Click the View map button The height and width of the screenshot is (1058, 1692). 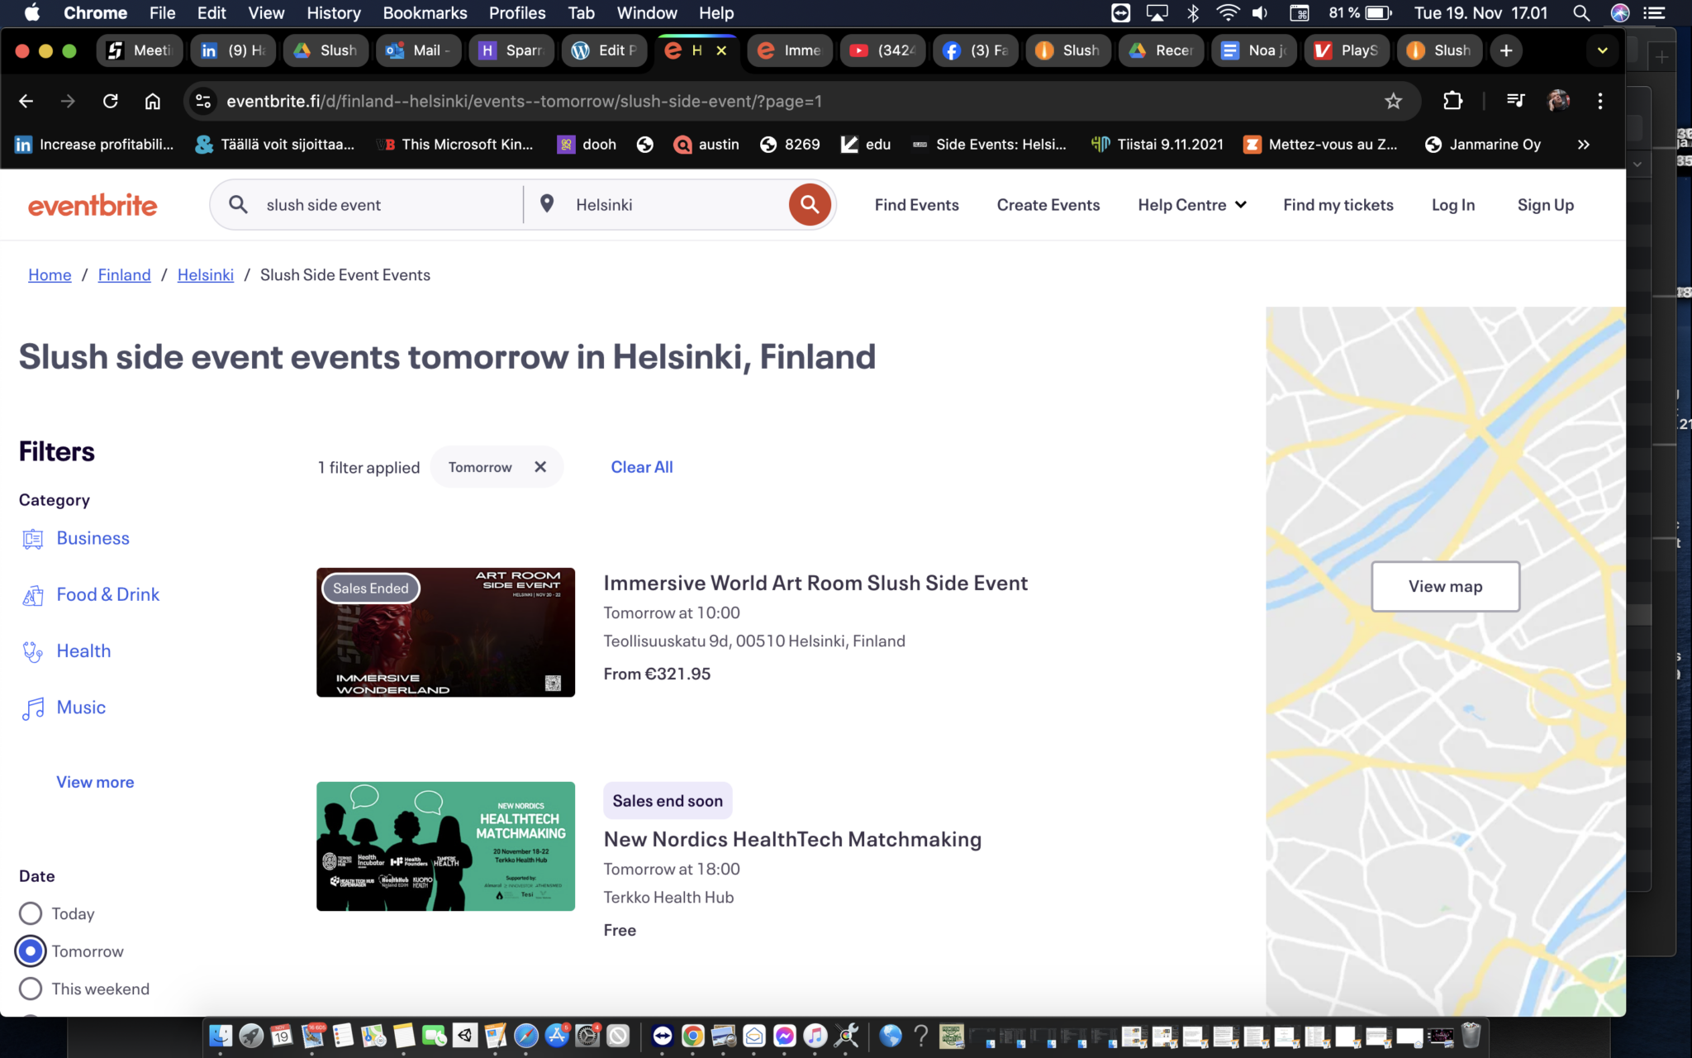(1444, 586)
